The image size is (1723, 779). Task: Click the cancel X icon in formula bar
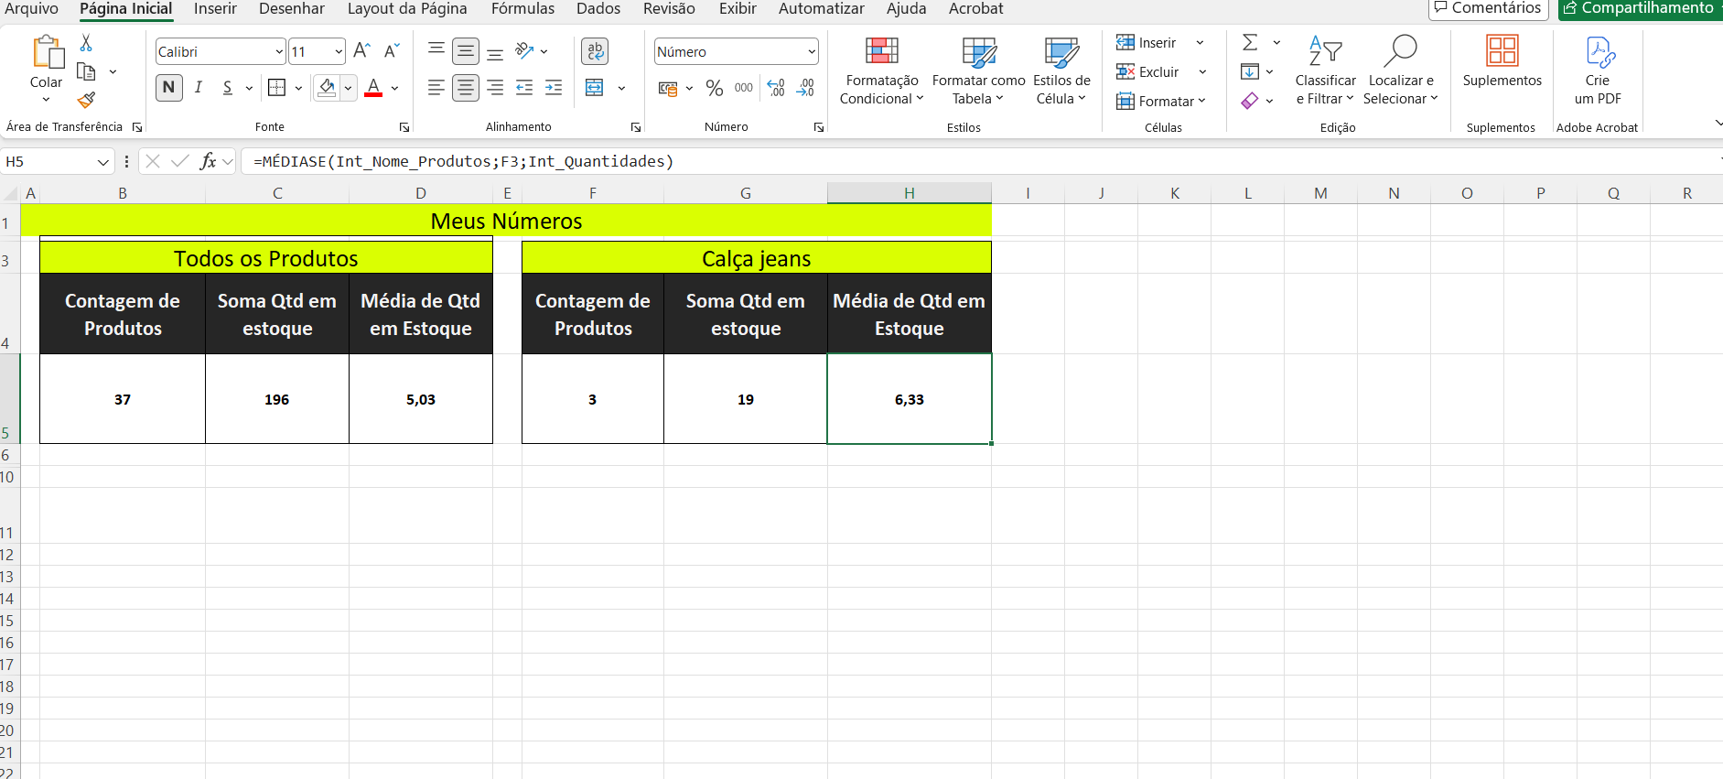153,161
